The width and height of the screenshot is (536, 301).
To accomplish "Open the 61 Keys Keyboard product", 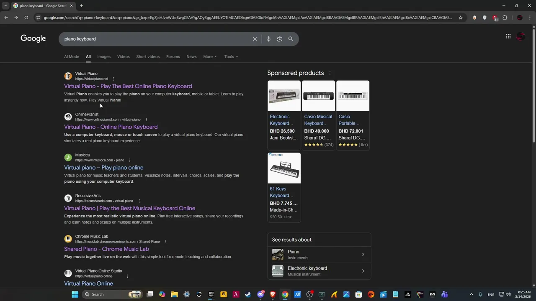I will 284,187.
